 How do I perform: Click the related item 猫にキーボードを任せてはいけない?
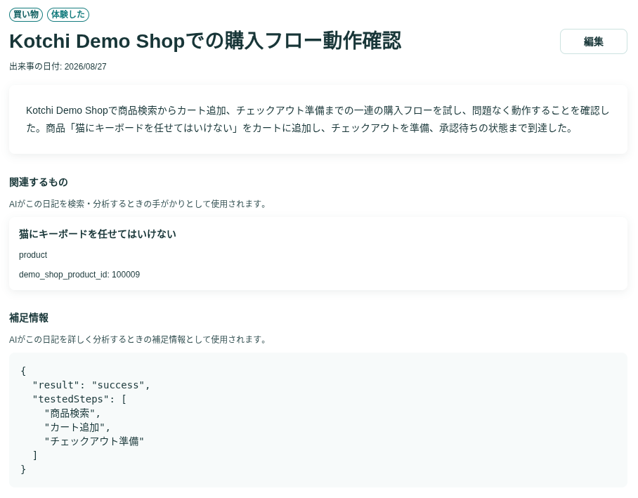[97, 234]
